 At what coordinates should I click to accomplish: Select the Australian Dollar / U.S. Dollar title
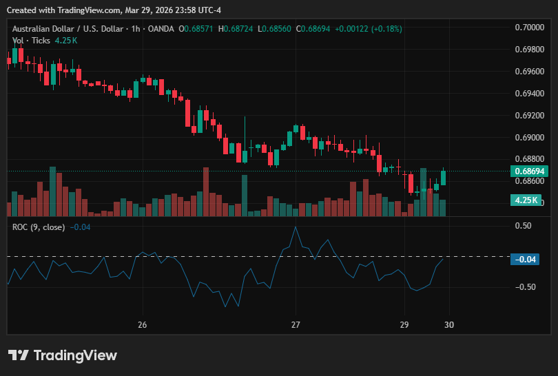click(x=68, y=29)
